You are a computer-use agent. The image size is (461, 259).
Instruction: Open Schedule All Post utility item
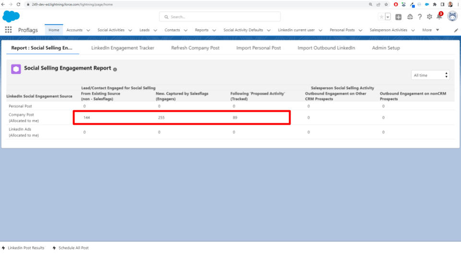71,248
